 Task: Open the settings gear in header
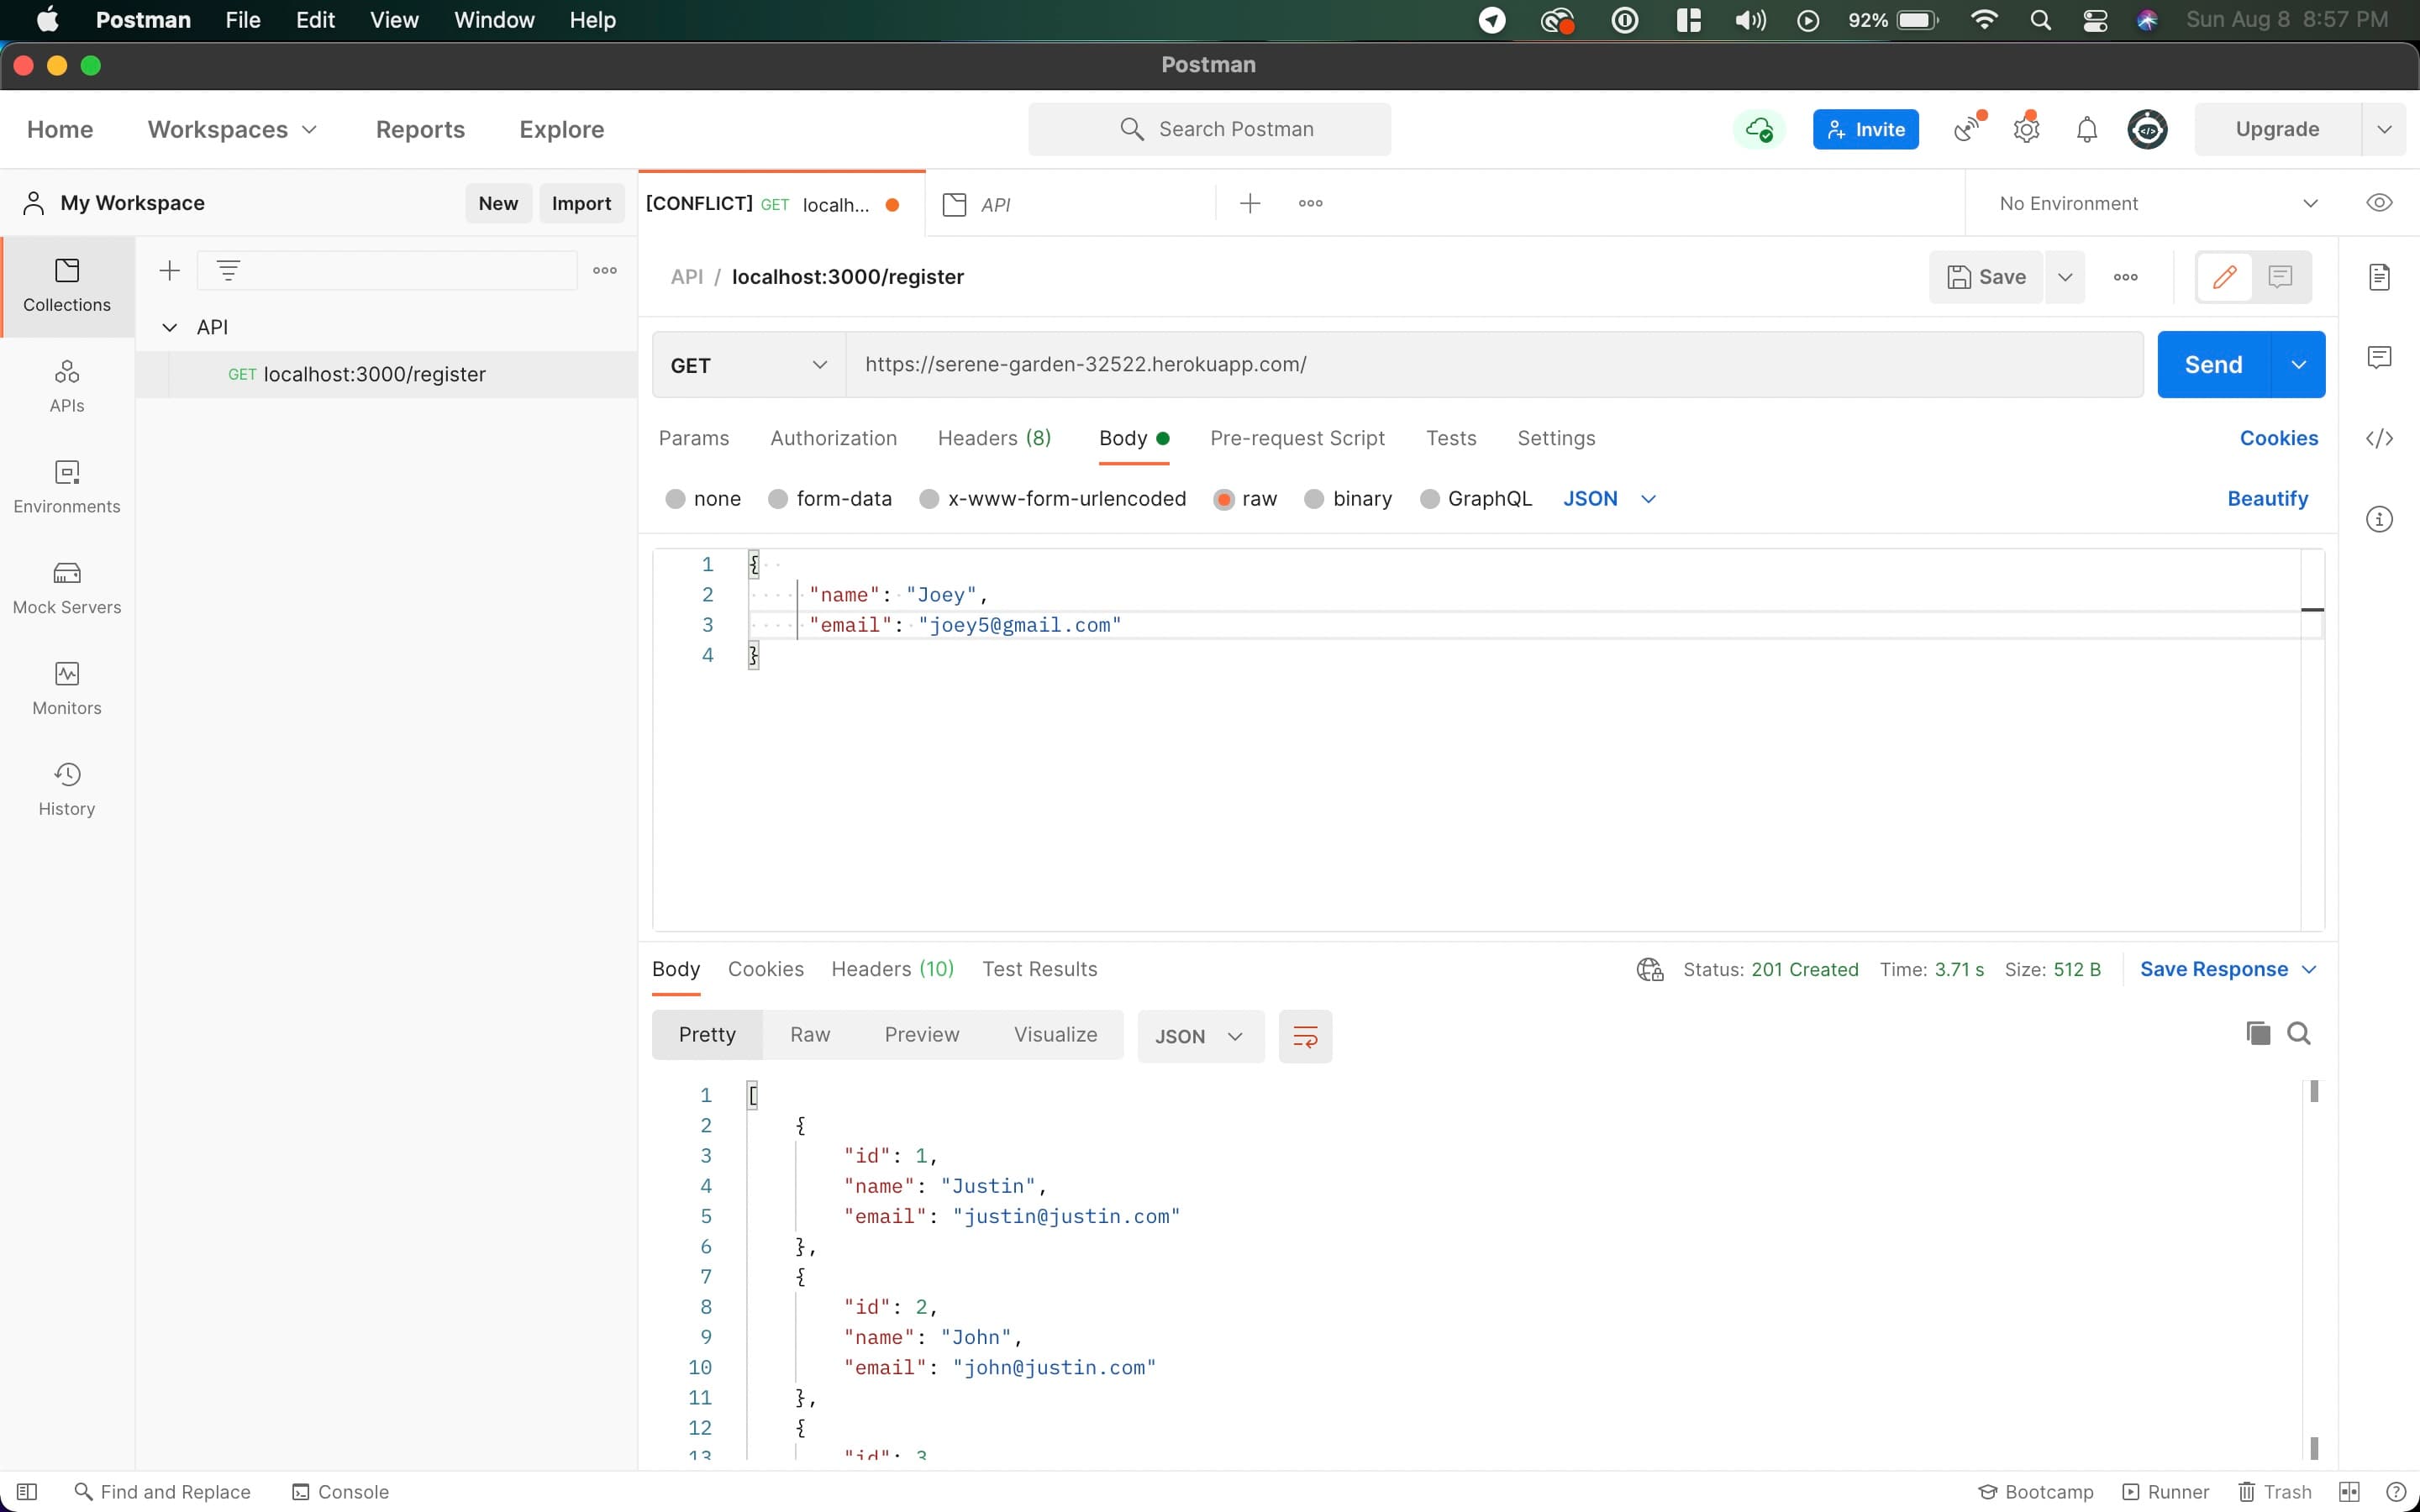point(2026,129)
